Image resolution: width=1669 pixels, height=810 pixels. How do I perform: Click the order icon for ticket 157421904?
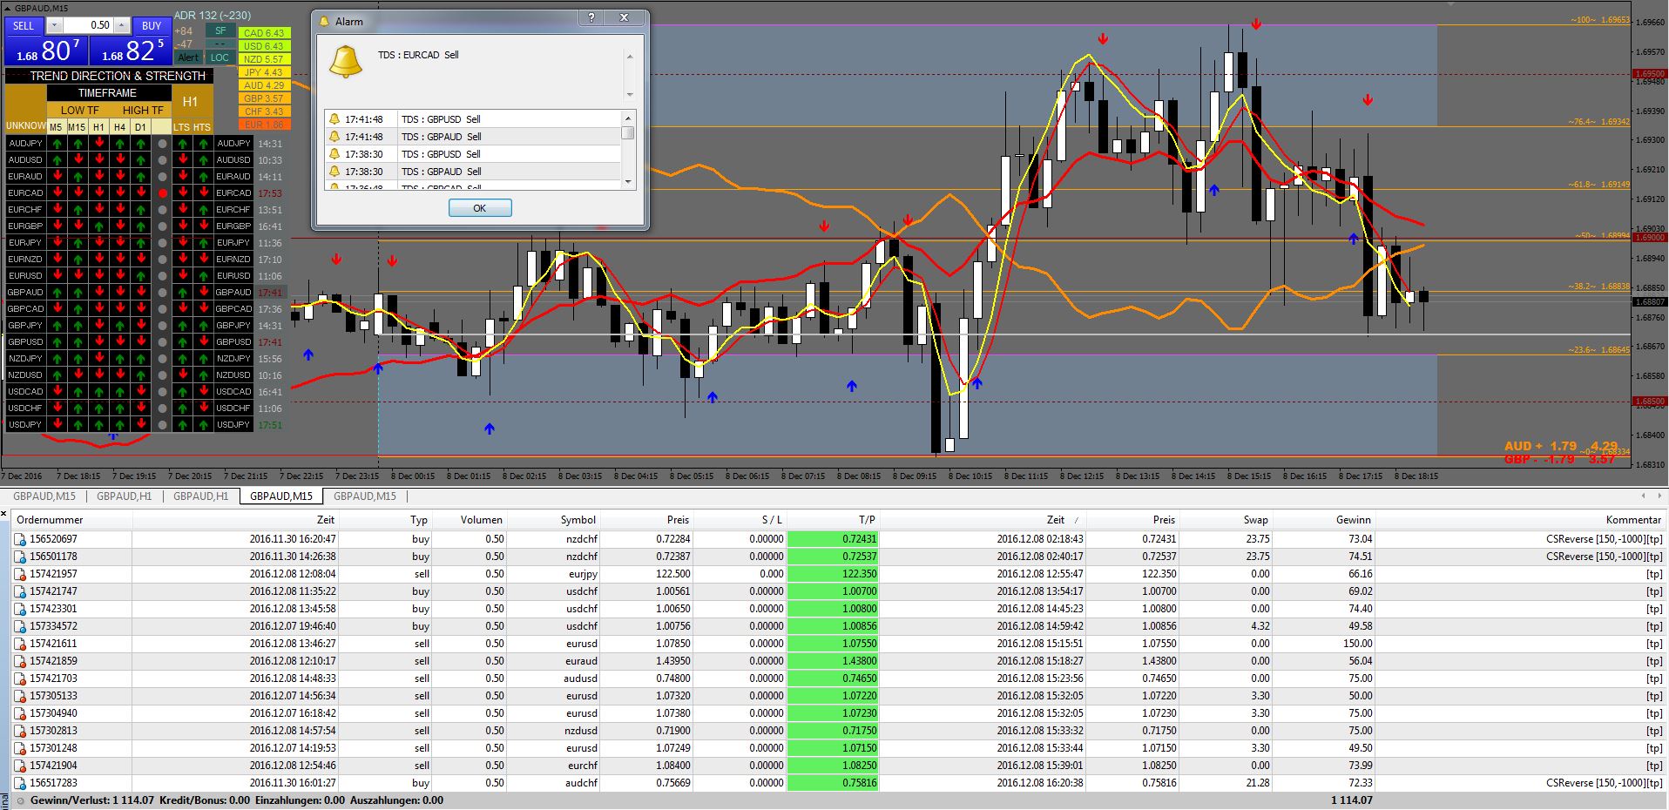coord(20,766)
